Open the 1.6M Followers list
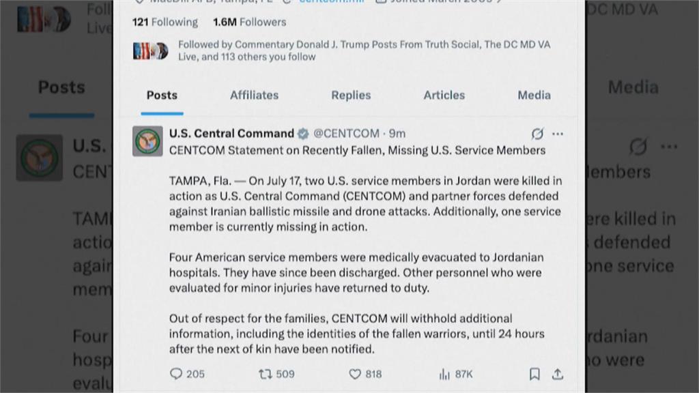The width and height of the screenshot is (699, 393). [250, 23]
